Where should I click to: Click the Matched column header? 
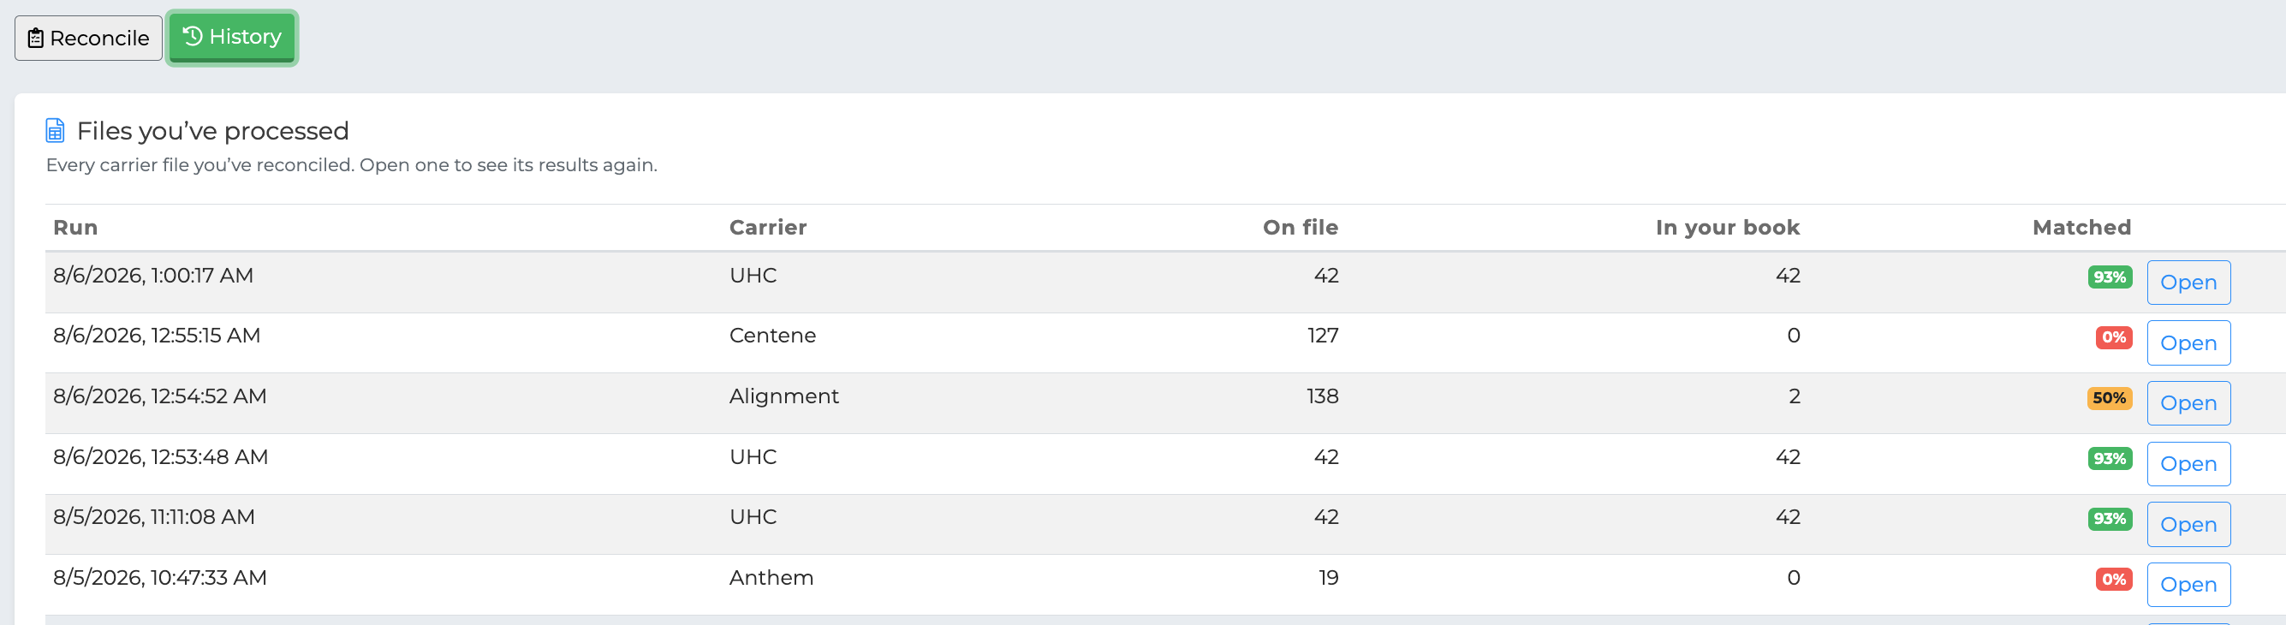tap(2081, 227)
